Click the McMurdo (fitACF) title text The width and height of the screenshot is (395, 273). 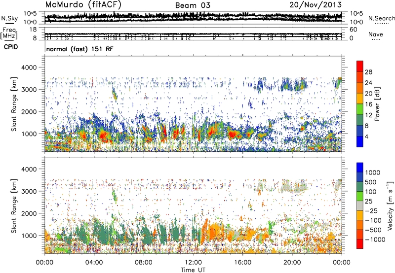tap(83, 5)
